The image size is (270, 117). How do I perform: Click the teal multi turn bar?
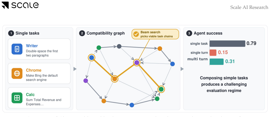[217, 62]
